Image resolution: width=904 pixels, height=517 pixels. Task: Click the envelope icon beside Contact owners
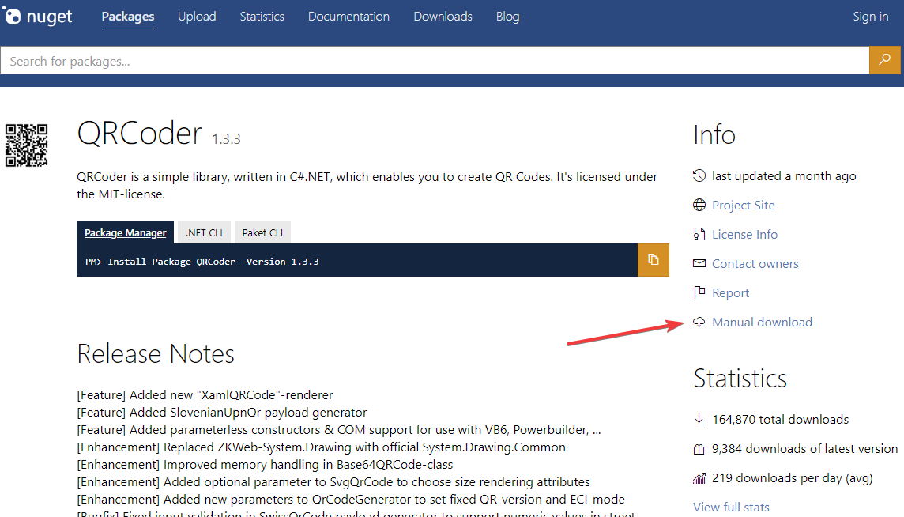tap(699, 264)
